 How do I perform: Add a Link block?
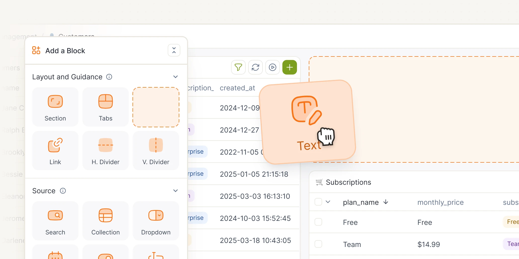coord(55,150)
